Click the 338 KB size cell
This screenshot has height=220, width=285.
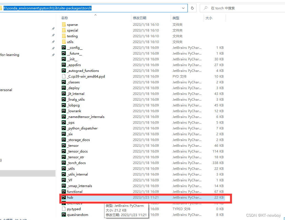(x=218, y=163)
